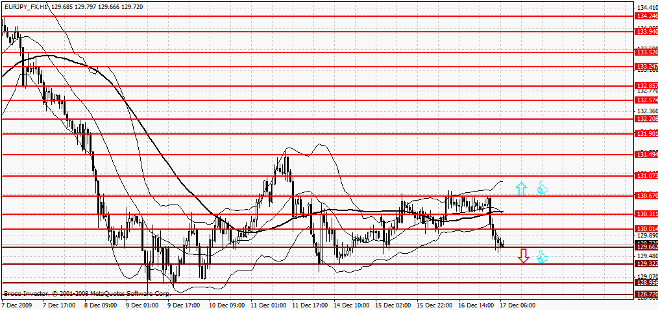Click the 129.662 dark red price label
The height and width of the screenshot is (310, 658).
click(647, 247)
